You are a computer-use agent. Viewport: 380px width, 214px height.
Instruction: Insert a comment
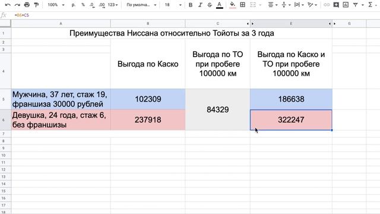(336, 5)
